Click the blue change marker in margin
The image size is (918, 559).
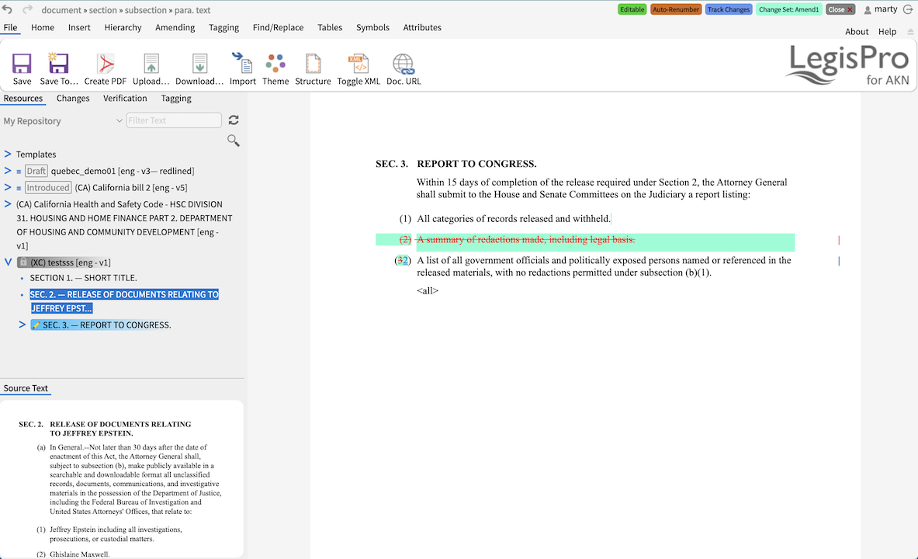click(839, 262)
